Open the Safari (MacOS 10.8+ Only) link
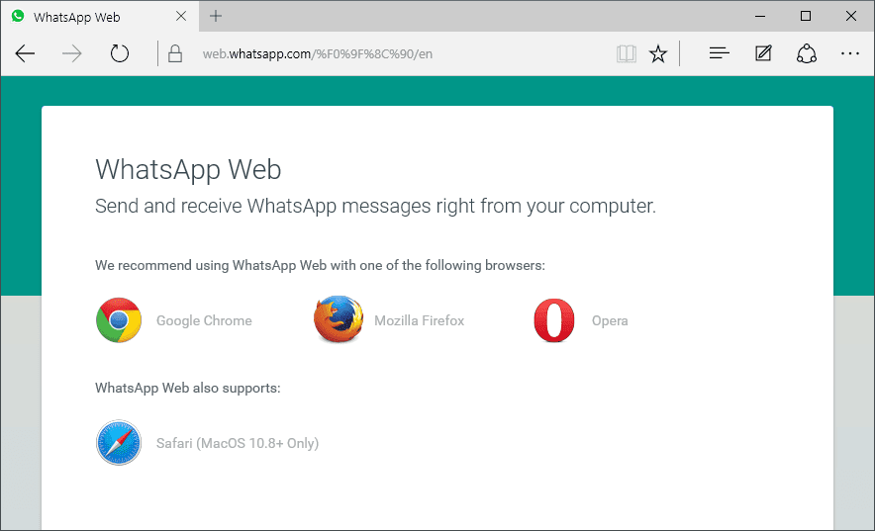 click(238, 444)
